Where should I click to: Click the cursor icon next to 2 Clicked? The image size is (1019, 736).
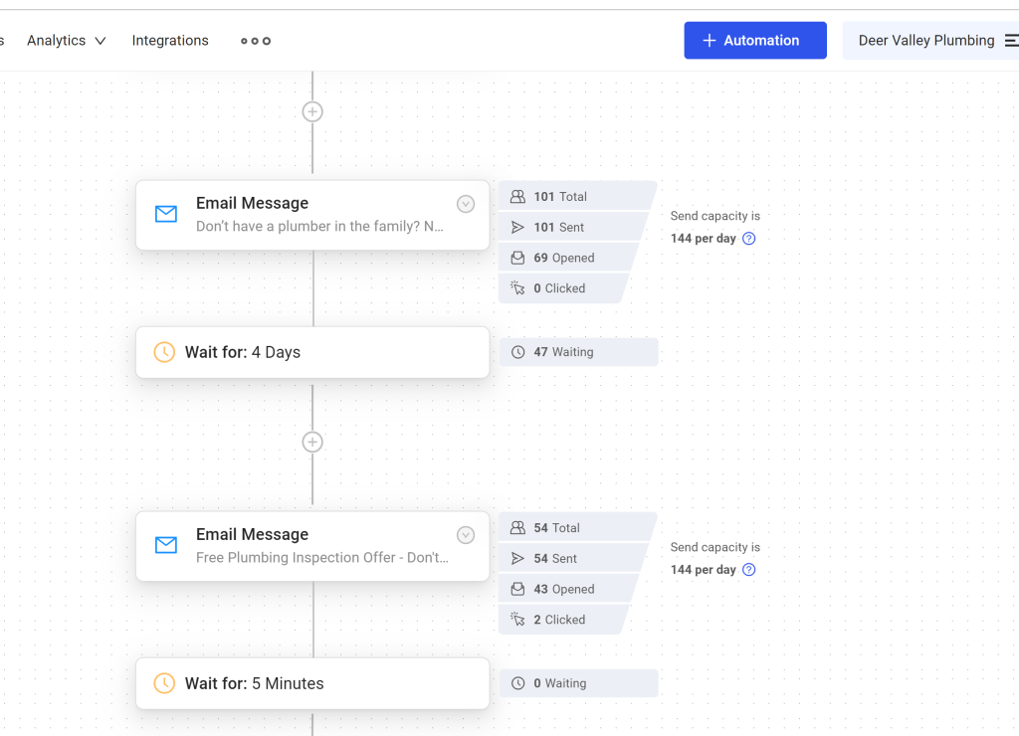click(x=517, y=620)
